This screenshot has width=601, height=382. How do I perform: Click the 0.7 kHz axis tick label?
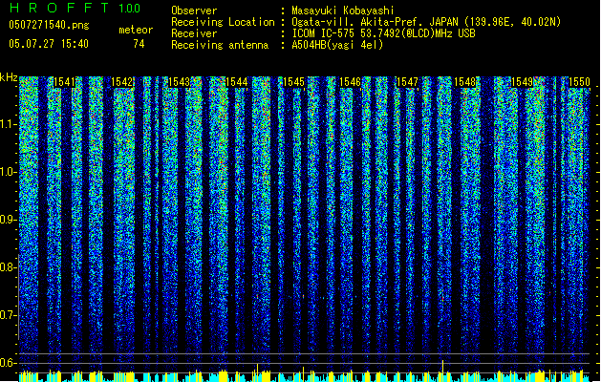[8, 315]
